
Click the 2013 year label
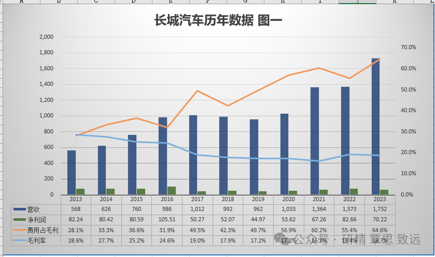(76, 199)
